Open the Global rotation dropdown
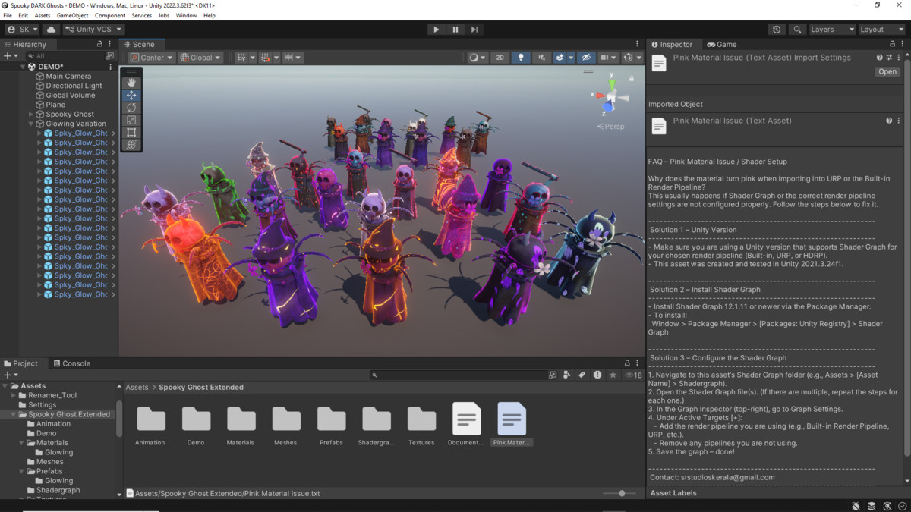Screen dimensions: 911x512 coord(200,58)
